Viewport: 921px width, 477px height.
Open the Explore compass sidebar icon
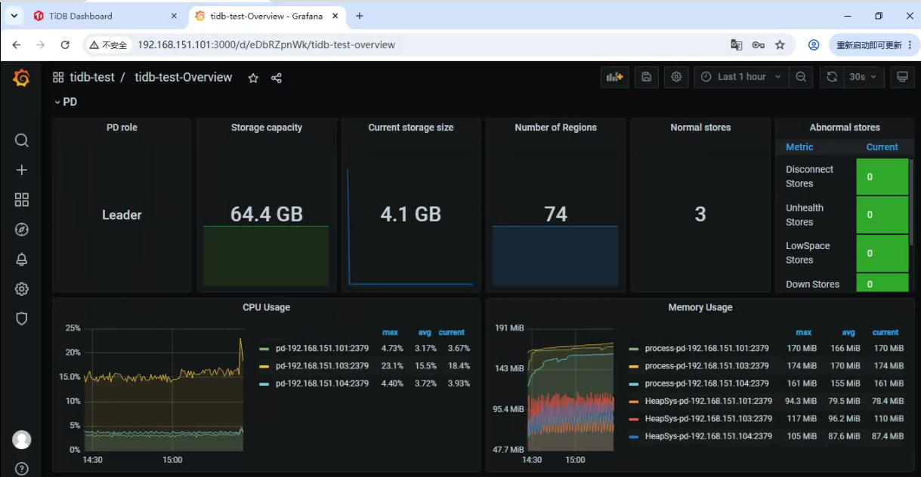22,229
